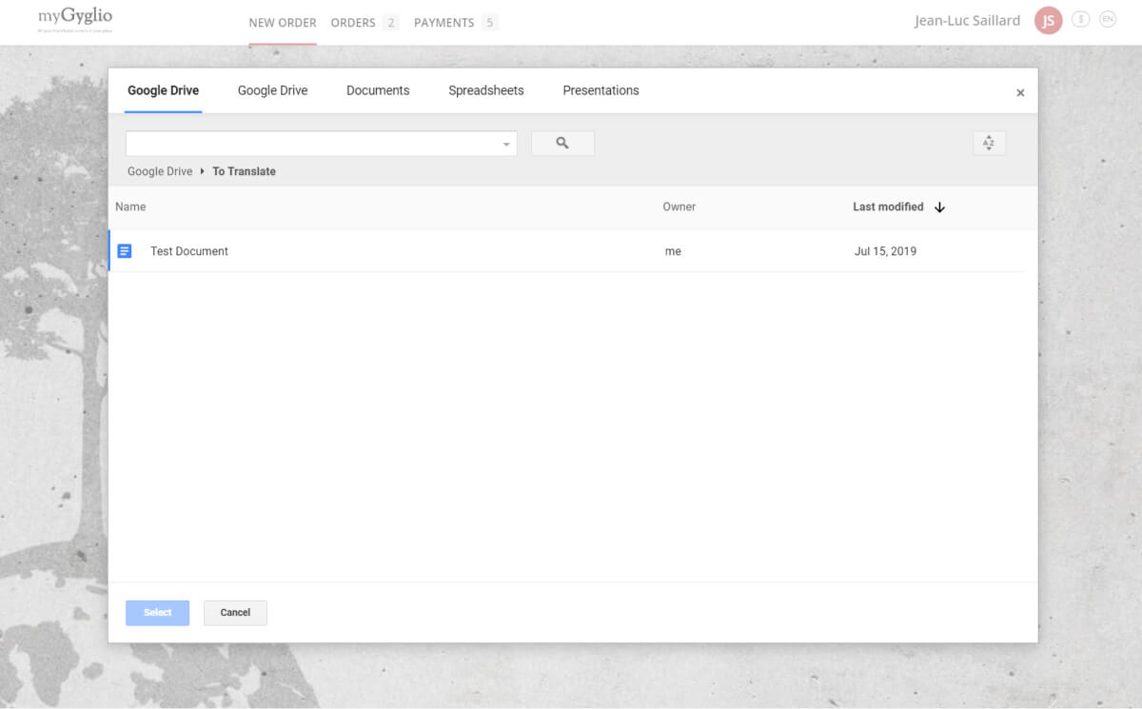Open the EN language selector icon
Image resolution: width=1142 pixels, height=709 pixels.
coord(1107,19)
